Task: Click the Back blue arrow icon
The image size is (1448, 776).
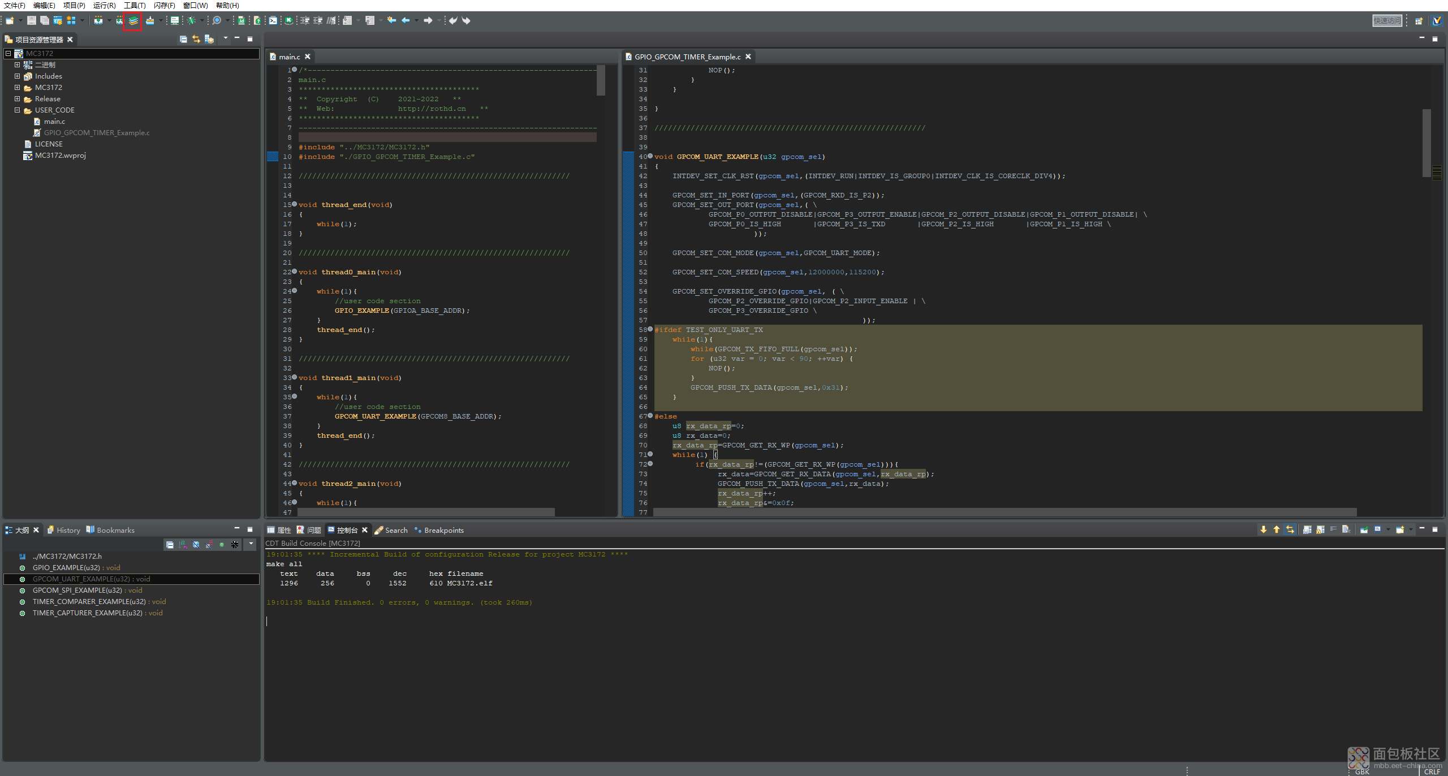Action: pos(406,20)
